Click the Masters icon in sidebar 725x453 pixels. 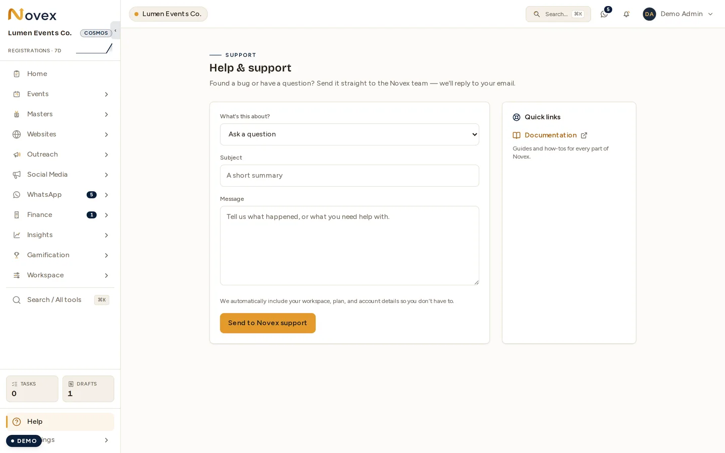pos(17,114)
